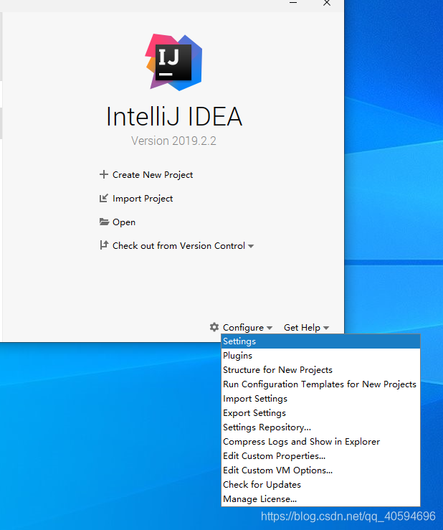This screenshot has height=530, width=443.
Task: Open an existing project
Action: click(x=124, y=222)
